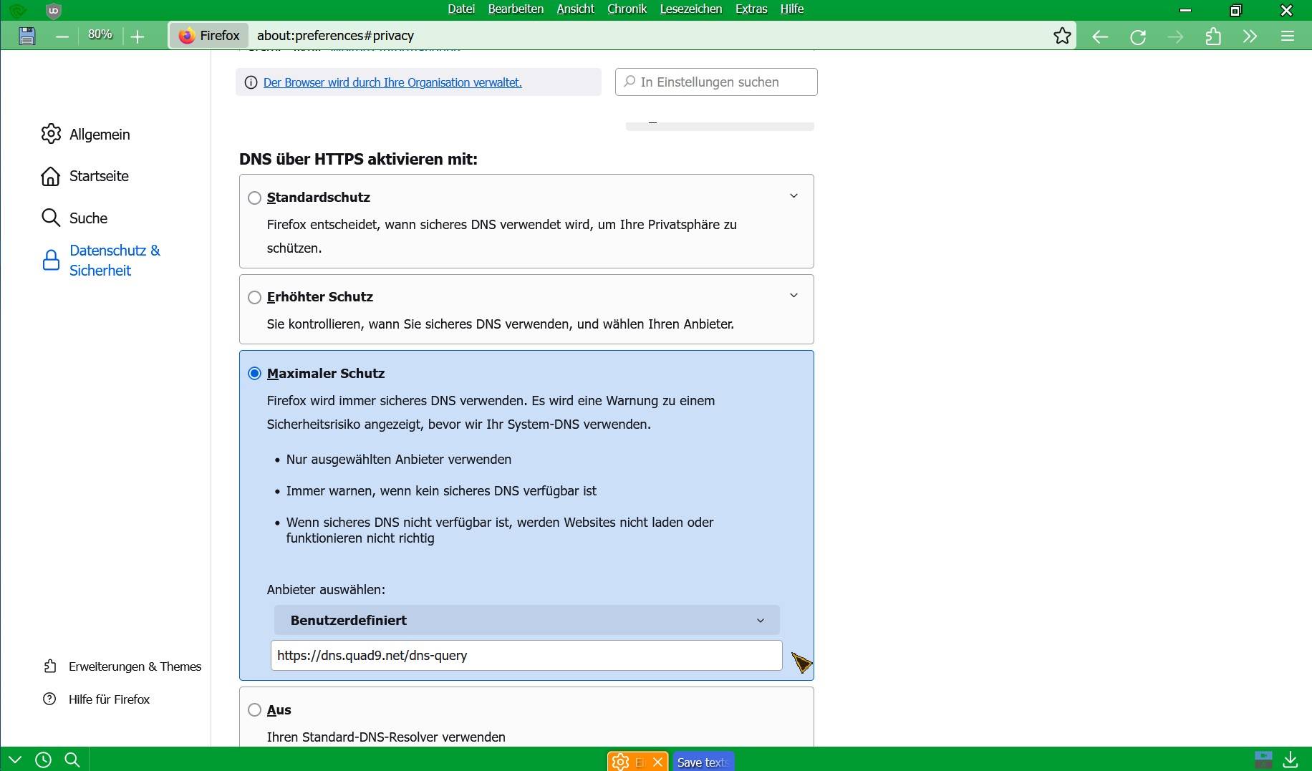Open the Benutzerdefiniert provider dropdown
Image resolution: width=1312 pixels, height=771 pixels.
[x=526, y=620]
